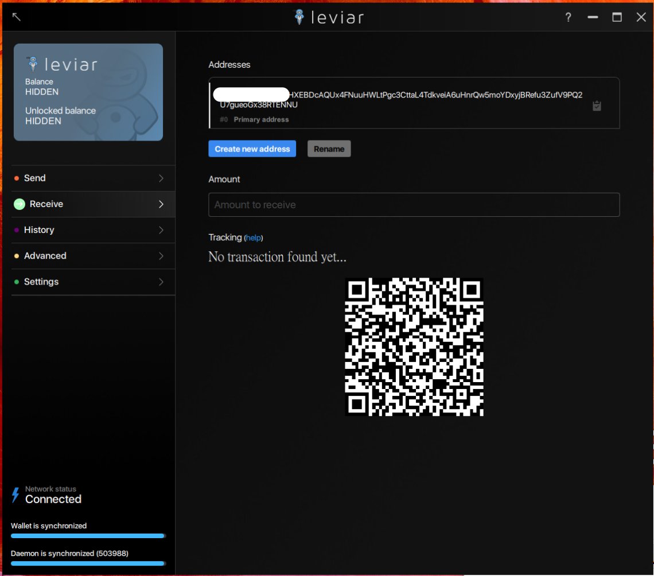Image resolution: width=654 pixels, height=576 pixels.
Task: Click the Daemon is synchronized progress bar
Action: pyautogui.click(x=88, y=563)
